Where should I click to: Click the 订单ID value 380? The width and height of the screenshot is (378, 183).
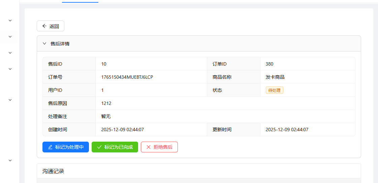(270, 64)
